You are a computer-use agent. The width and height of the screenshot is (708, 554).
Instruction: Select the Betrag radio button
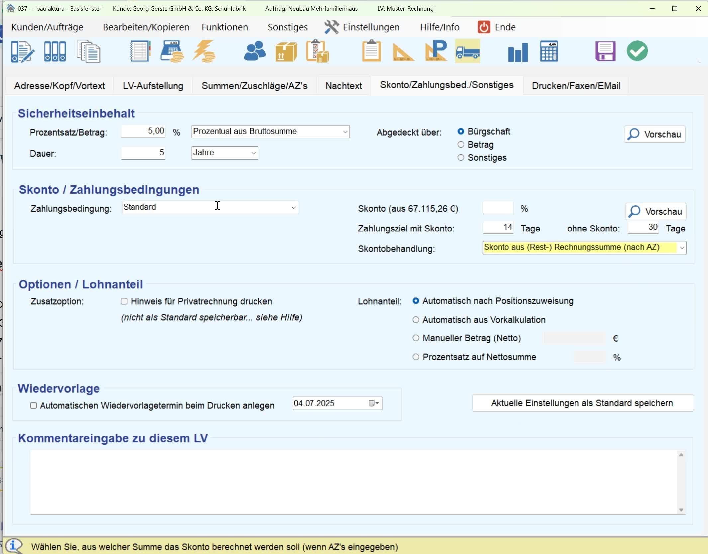[x=461, y=145]
